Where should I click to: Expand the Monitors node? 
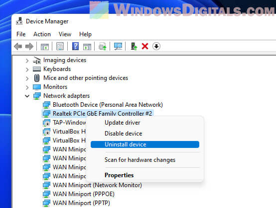(27, 87)
